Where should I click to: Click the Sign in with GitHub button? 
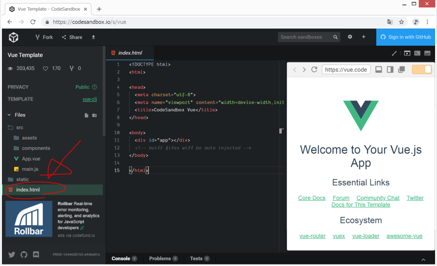click(x=406, y=37)
